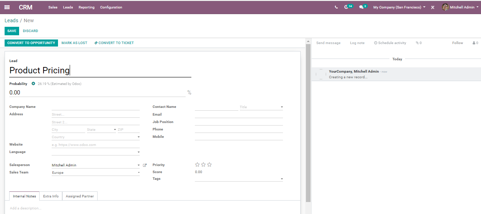
Task: Click the message author avatar placeholder
Action: tap(321, 74)
